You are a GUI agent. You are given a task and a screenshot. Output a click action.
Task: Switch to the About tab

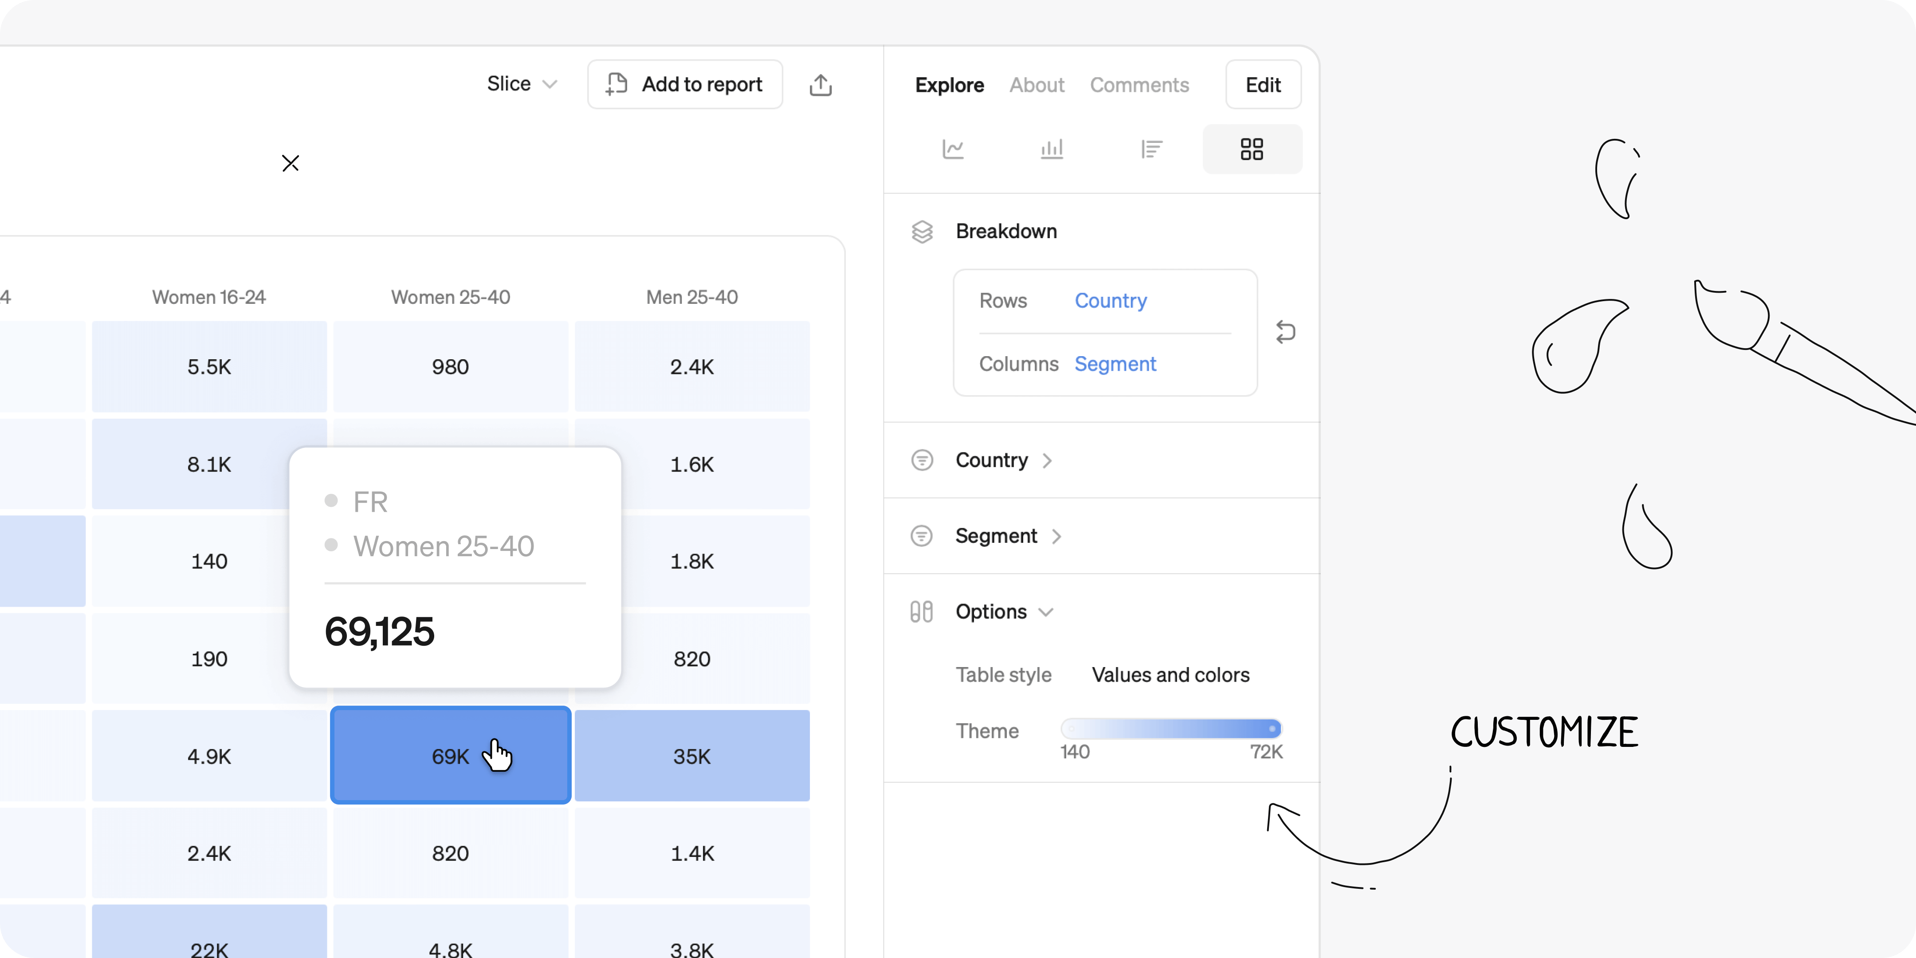pos(1036,85)
